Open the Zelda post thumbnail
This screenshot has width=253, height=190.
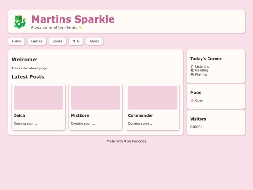[38, 98]
